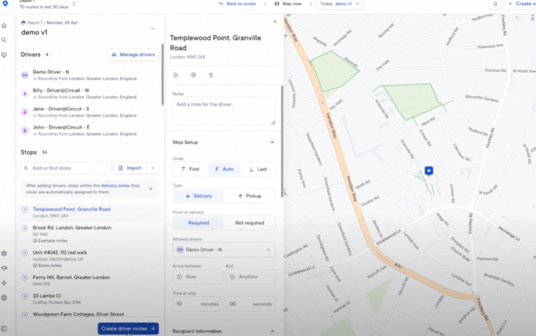The height and width of the screenshot is (336, 536).
Task: Collapse the demo v1 panel with minus icon
Action: tap(153, 29)
